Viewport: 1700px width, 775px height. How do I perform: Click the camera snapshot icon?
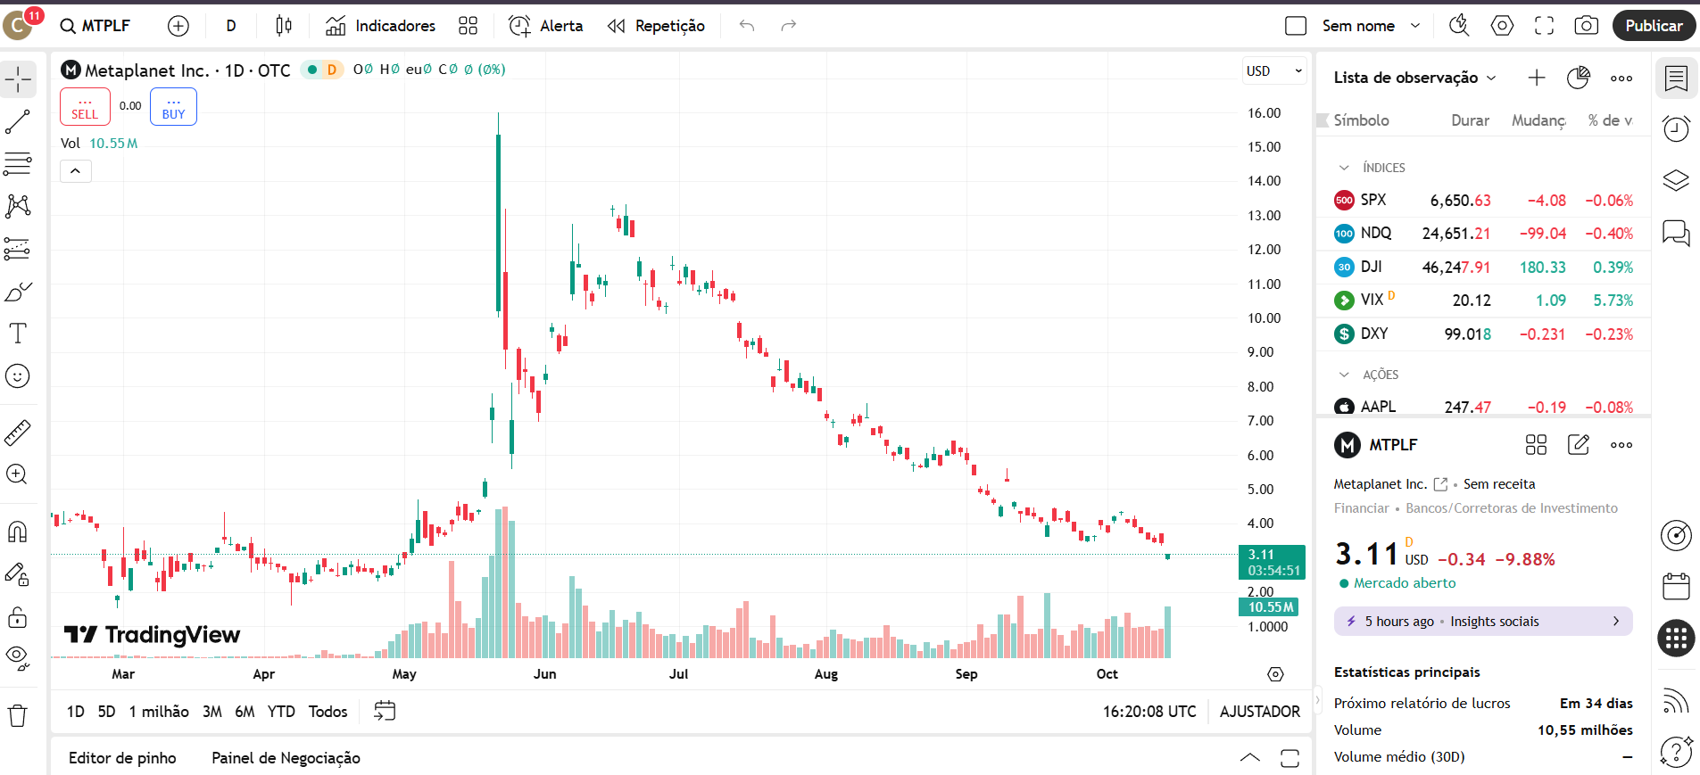(x=1586, y=26)
